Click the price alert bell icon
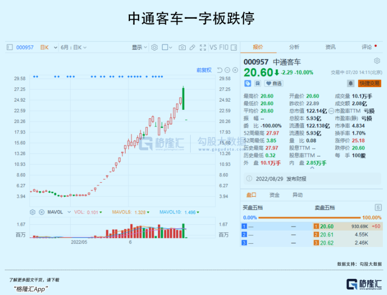Screen dimensions: 387x295 click(350, 83)
